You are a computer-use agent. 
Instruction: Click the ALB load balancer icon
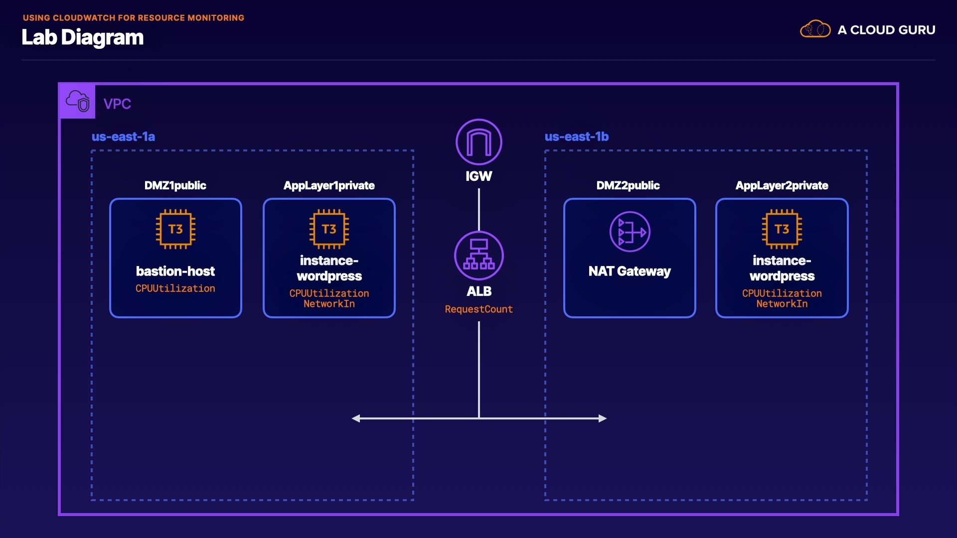pyautogui.click(x=478, y=256)
